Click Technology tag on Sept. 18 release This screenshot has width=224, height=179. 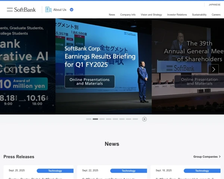[x=202, y=171]
